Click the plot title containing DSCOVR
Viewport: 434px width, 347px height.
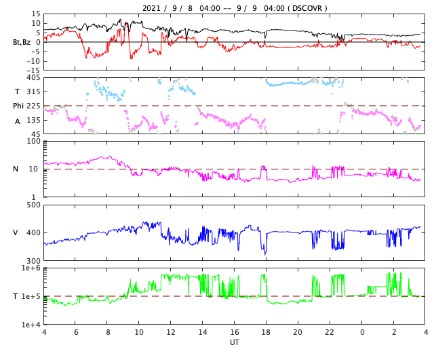[x=235, y=8]
